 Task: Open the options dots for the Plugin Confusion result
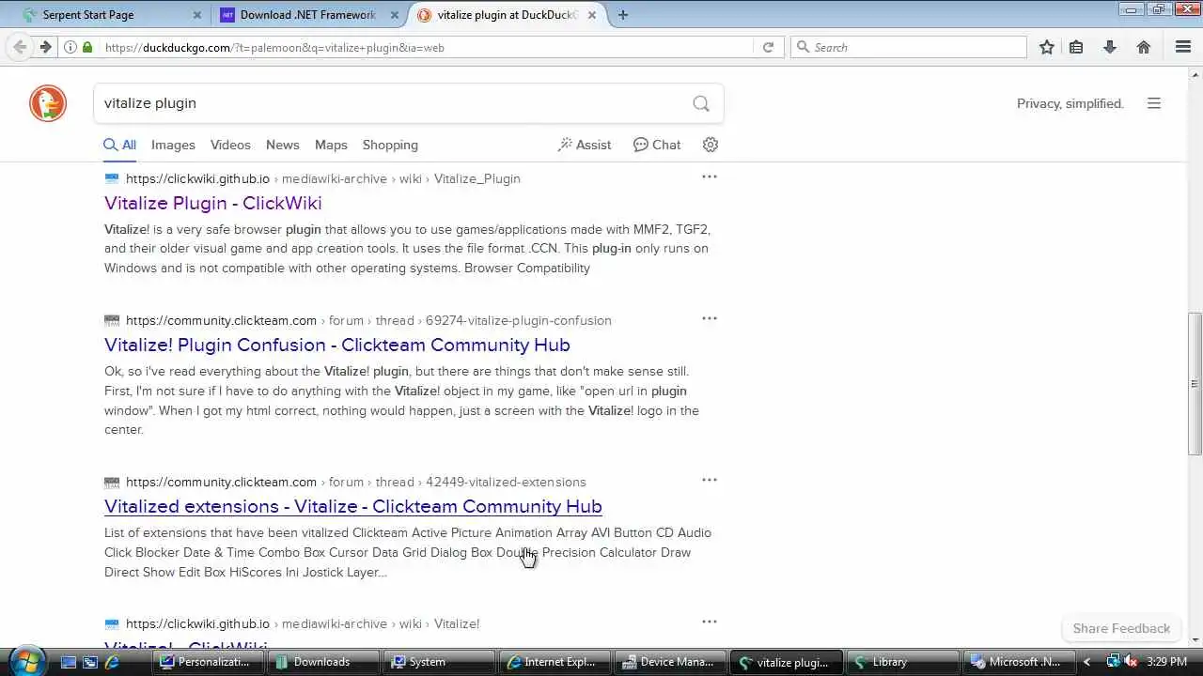(x=710, y=318)
